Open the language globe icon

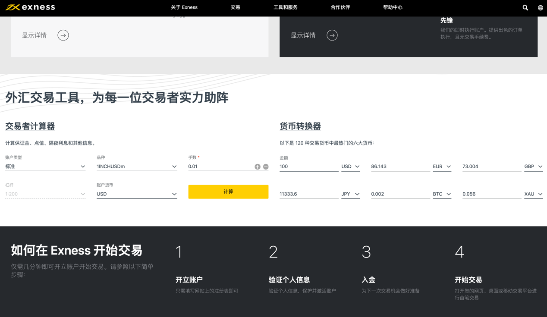coord(540,7)
